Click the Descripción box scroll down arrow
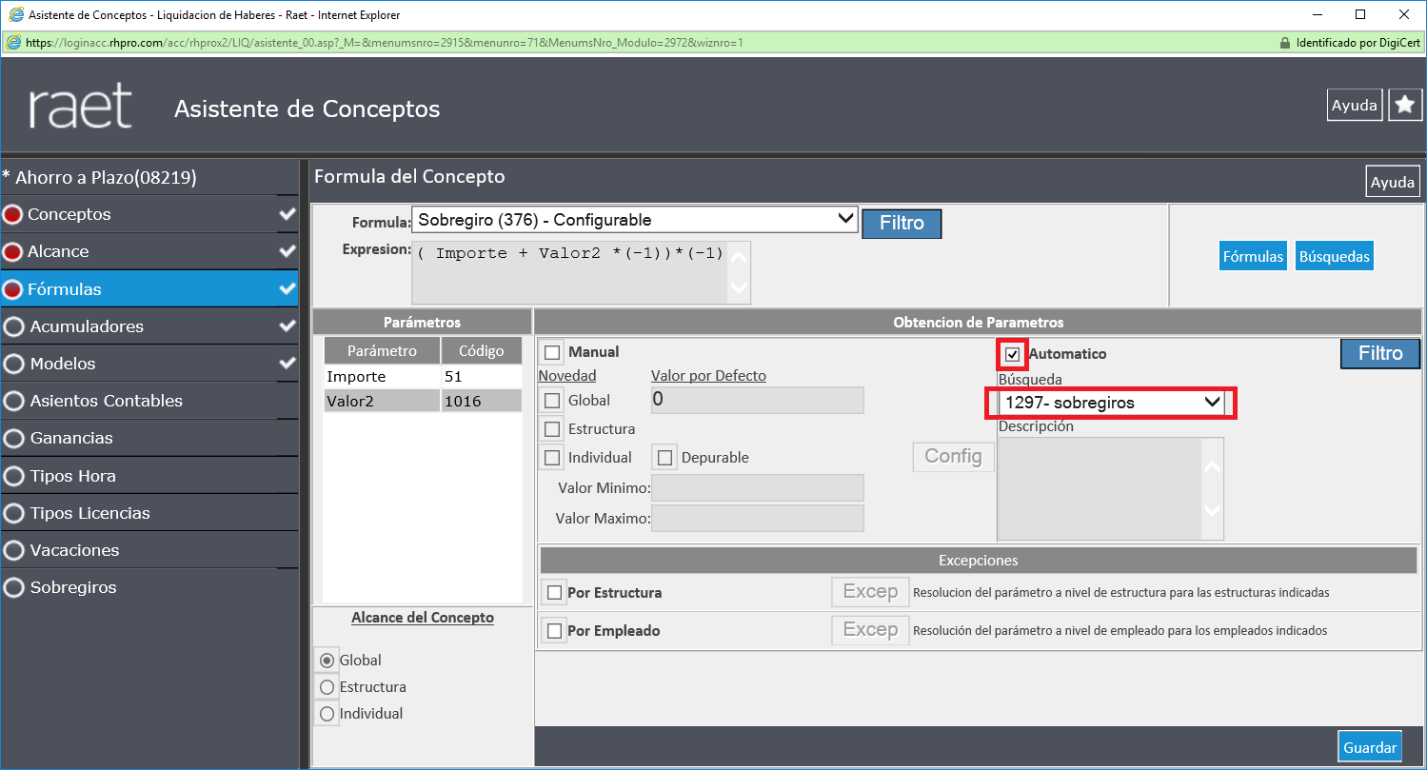The height and width of the screenshot is (770, 1427). click(x=1212, y=510)
